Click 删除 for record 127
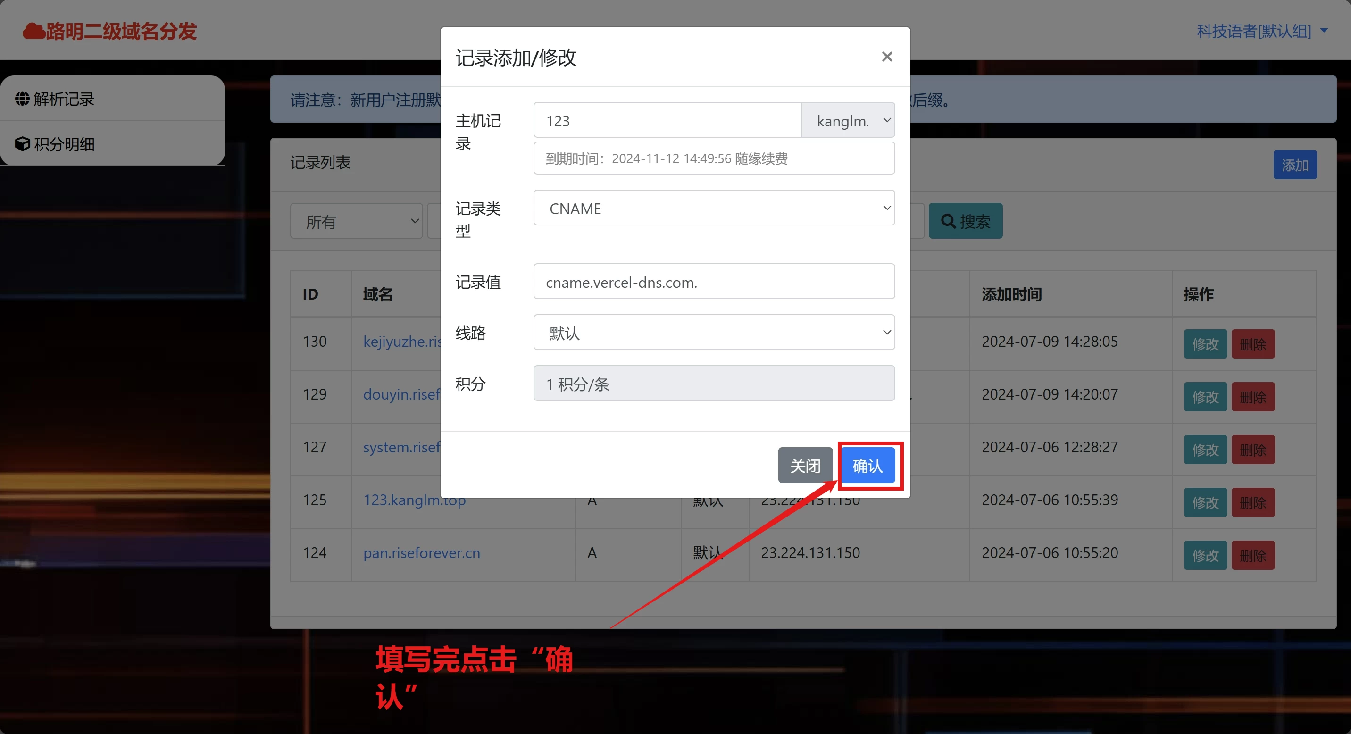Screen dimensions: 1351x734 pos(1253,449)
